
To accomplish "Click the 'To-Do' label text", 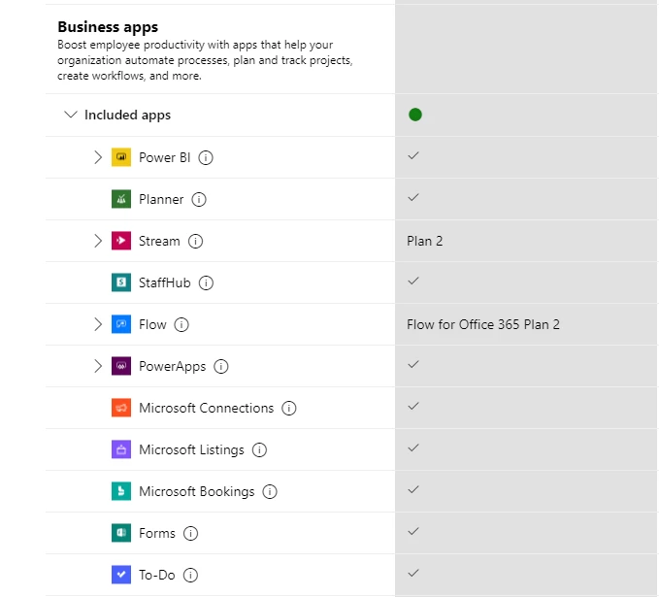I will [157, 575].
